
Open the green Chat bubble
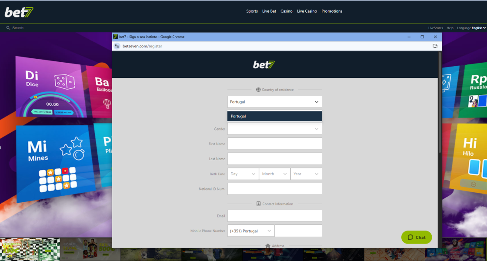[x=416, y=237]
